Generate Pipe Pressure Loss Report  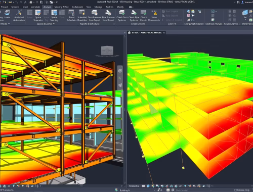click(x=108, y=15)
